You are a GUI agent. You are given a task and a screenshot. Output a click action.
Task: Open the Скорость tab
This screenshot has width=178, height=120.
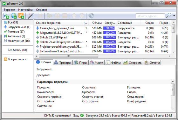point(133,63)
